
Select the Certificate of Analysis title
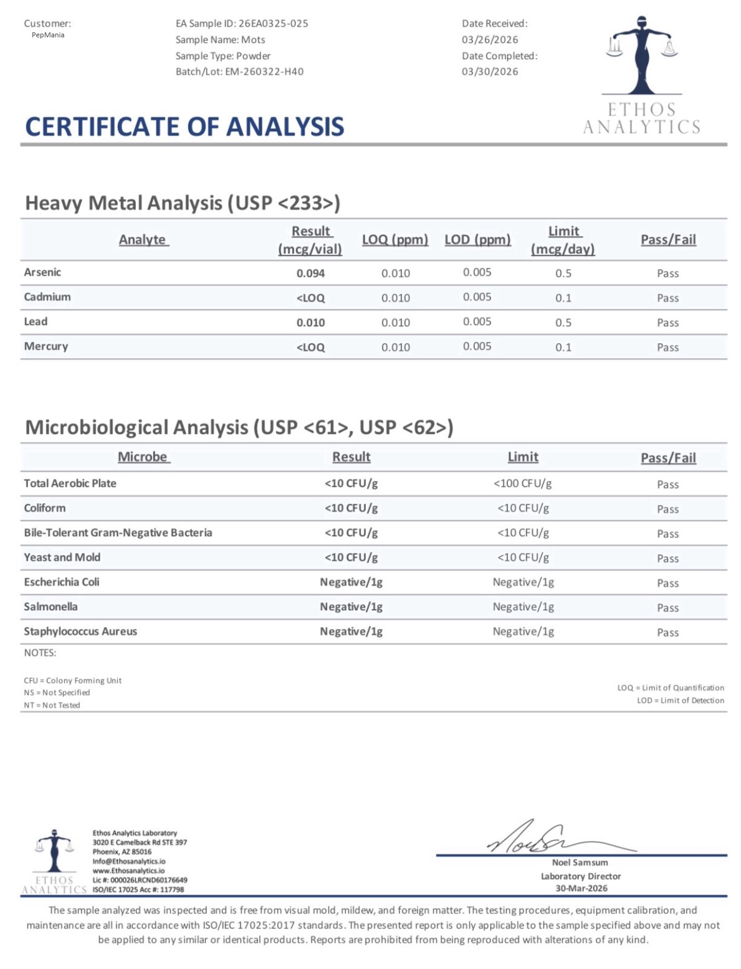tap(184, 126)
